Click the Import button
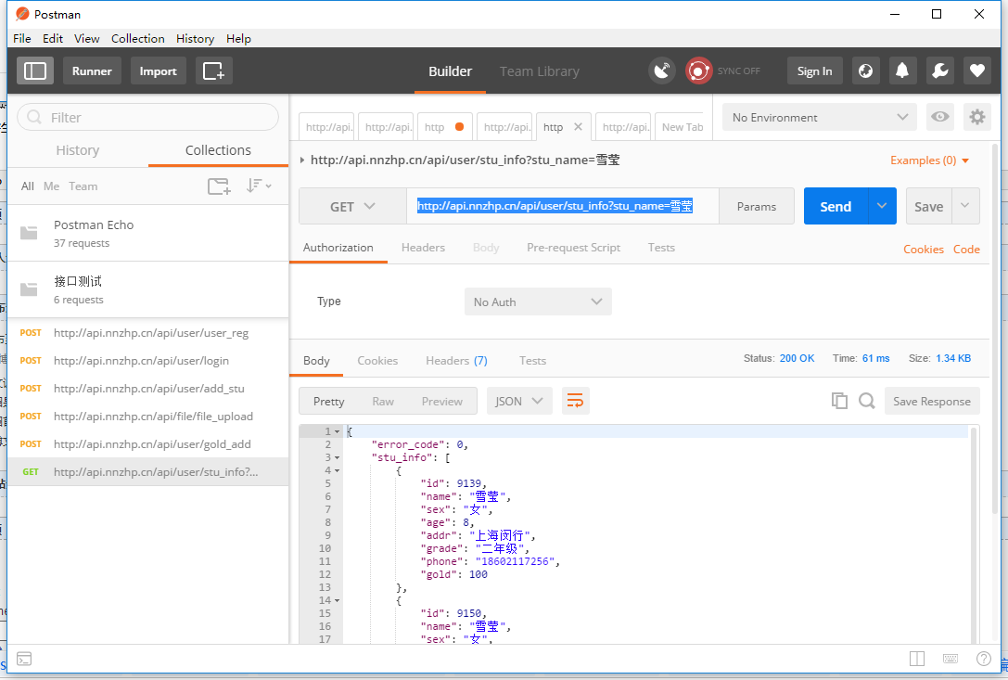 (x=159, y=71)
